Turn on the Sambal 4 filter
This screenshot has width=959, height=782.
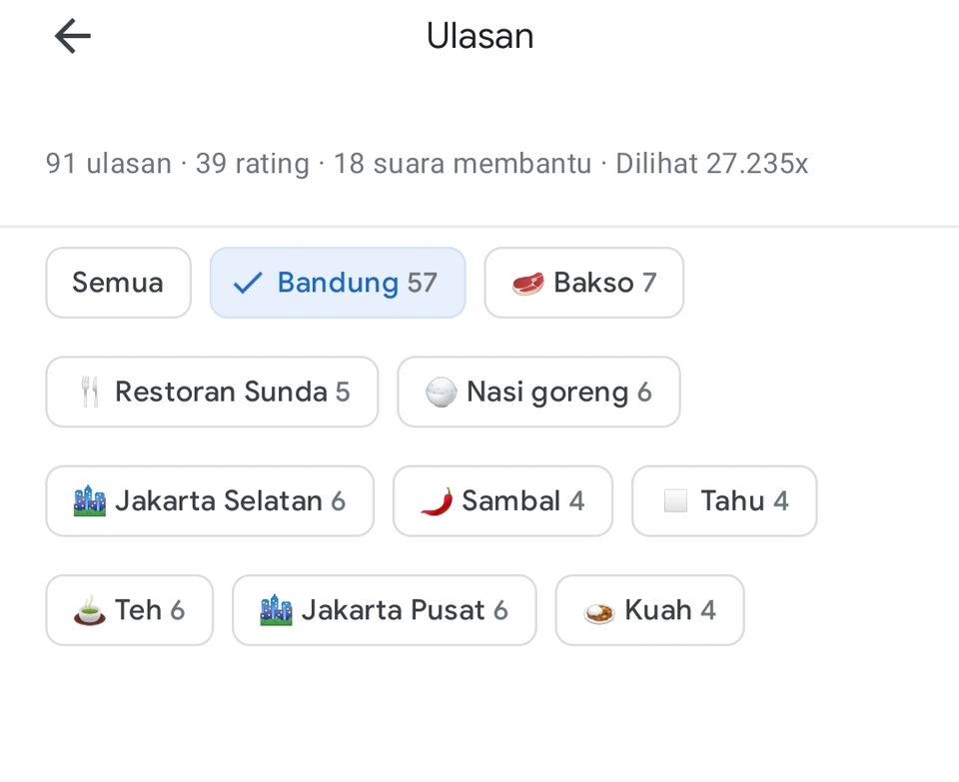coord(502,500)
